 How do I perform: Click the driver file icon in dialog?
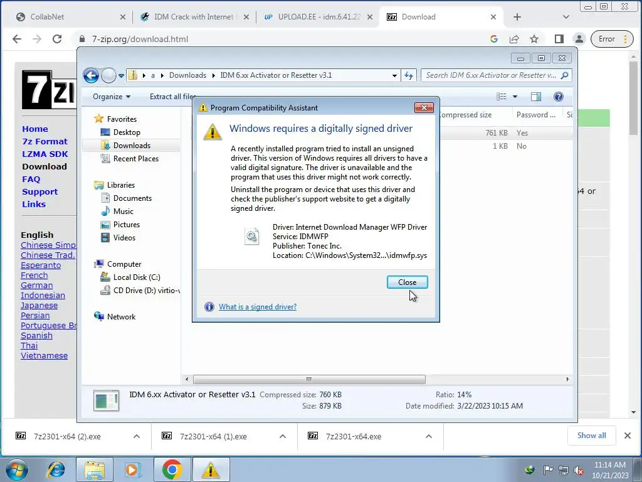(x=251, y=236)
